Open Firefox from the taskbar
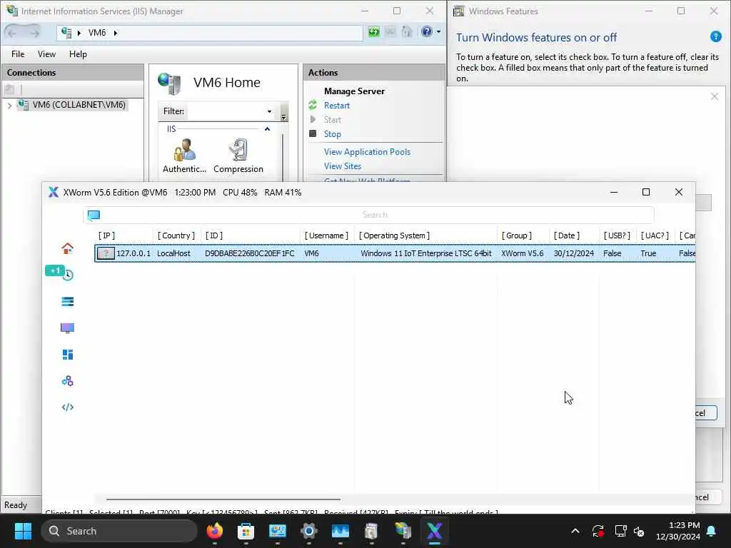Viewport: 731px width, 548px height. [x=214, y=531]
